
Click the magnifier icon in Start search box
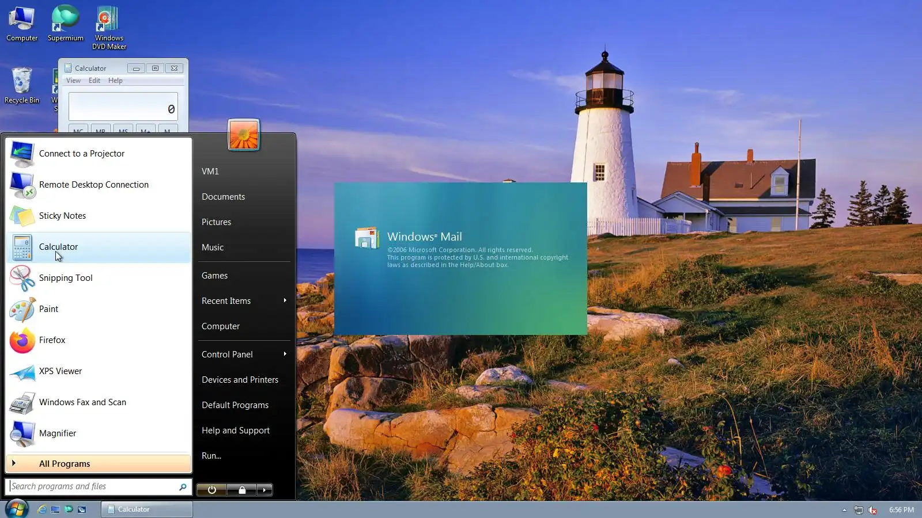pos(183,487)
